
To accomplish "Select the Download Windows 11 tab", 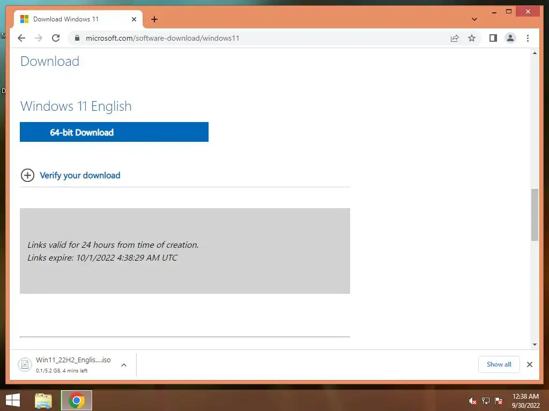I will tap(78, 19).
